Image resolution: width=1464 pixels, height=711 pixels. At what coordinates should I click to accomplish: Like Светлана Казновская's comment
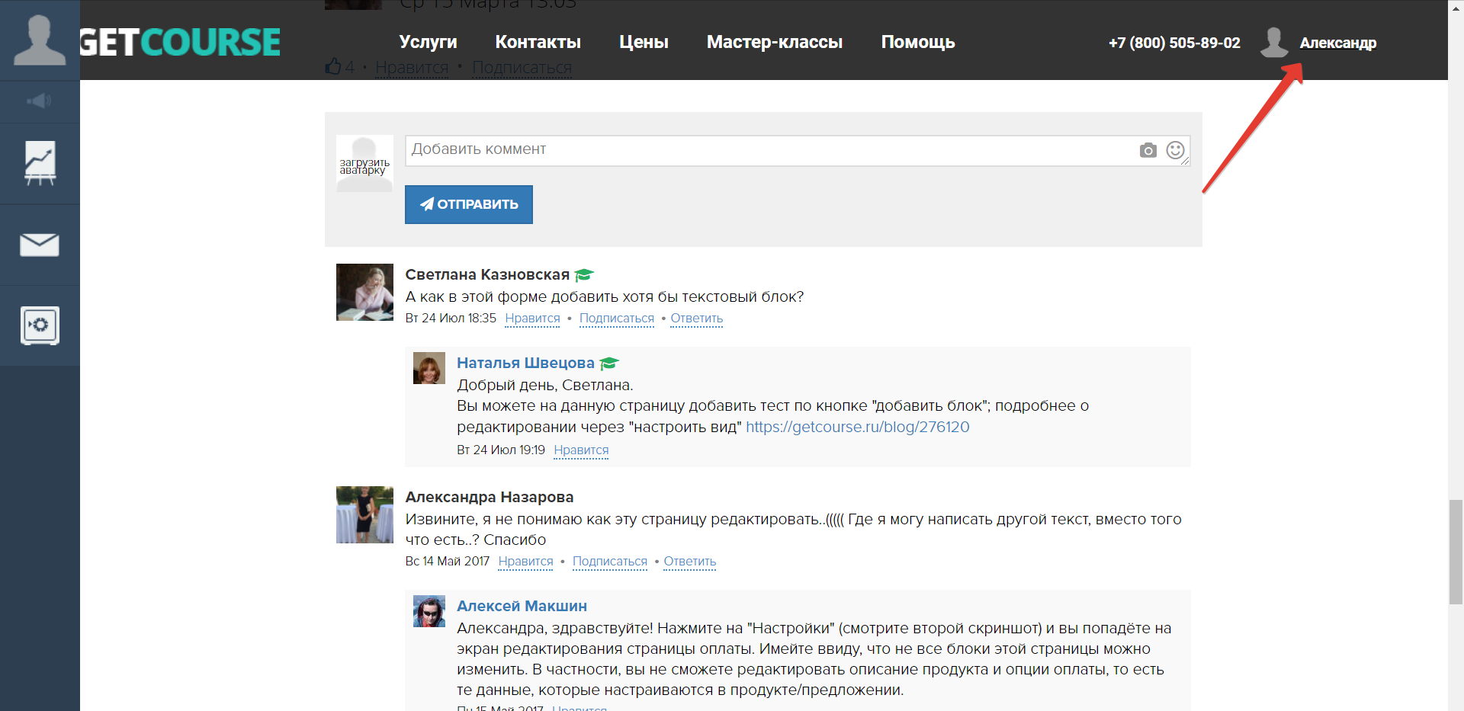tap(532, 319)
